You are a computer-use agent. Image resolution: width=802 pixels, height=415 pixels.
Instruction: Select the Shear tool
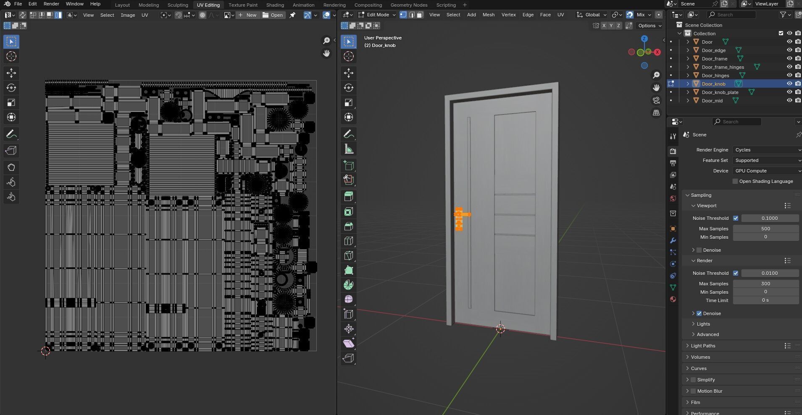(349, 343)
